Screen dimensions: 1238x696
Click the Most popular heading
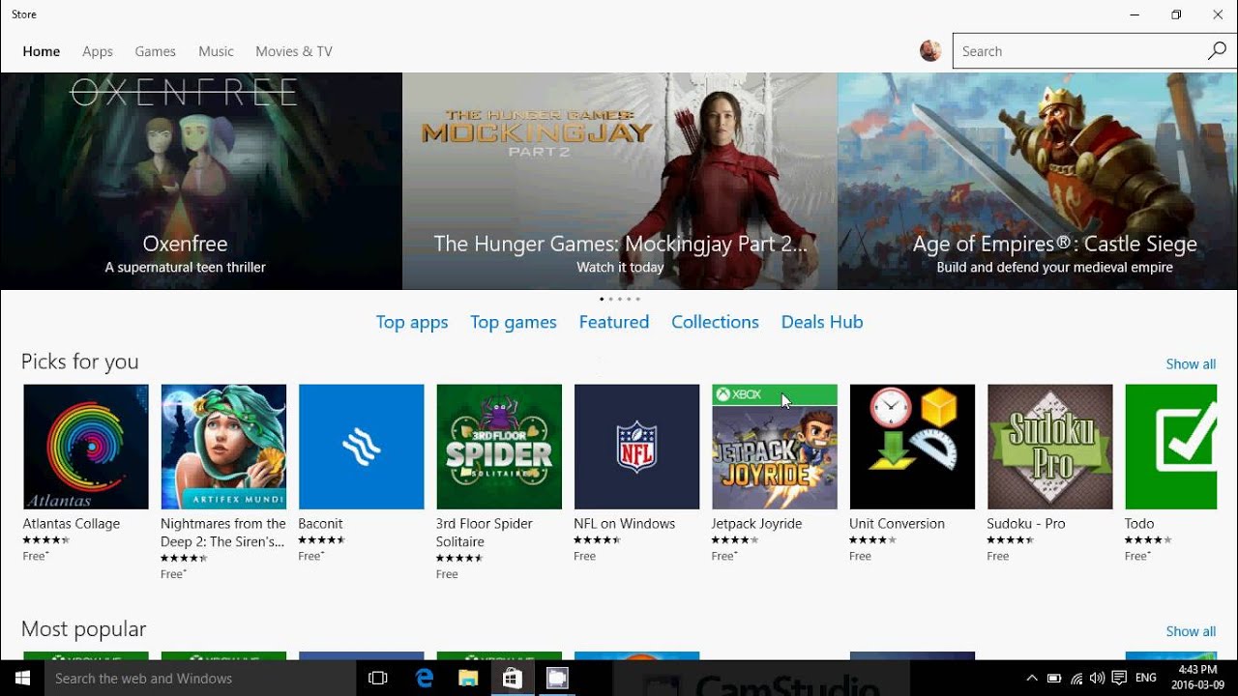[84, 629]
